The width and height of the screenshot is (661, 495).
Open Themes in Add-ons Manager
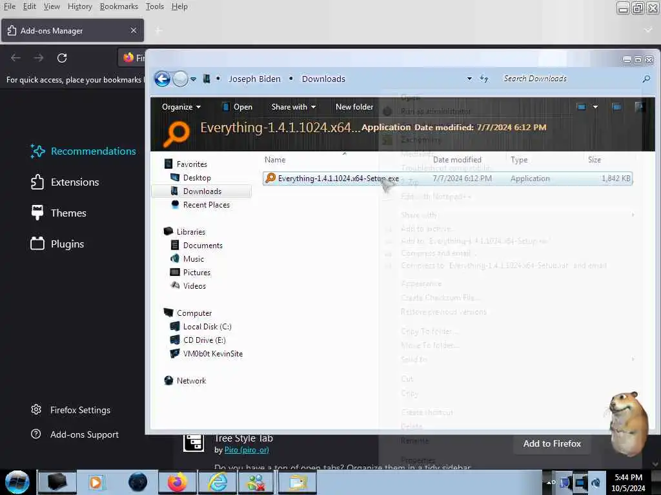59,213
